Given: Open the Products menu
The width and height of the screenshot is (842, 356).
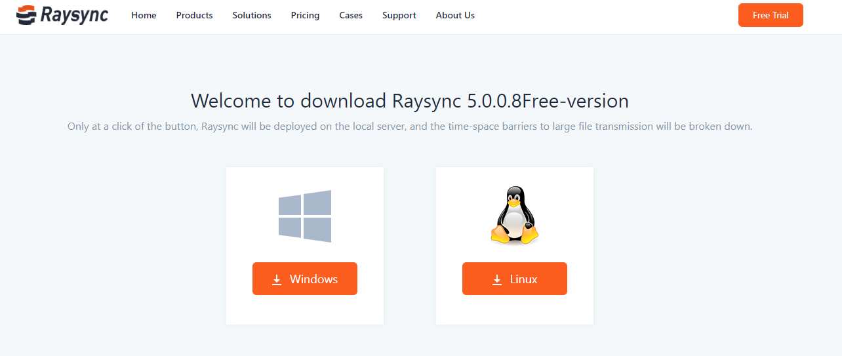Looking at the screenshot, I should tap(194, 15).
